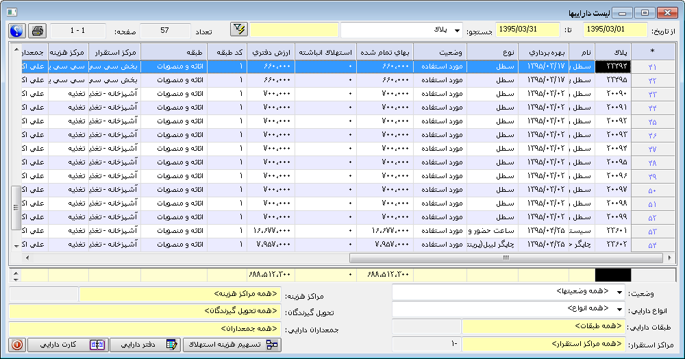Click the مراكز استقرار code field showing -1
Screen dimensions: 685x359
pyautogui.click(x=426, y=344)
